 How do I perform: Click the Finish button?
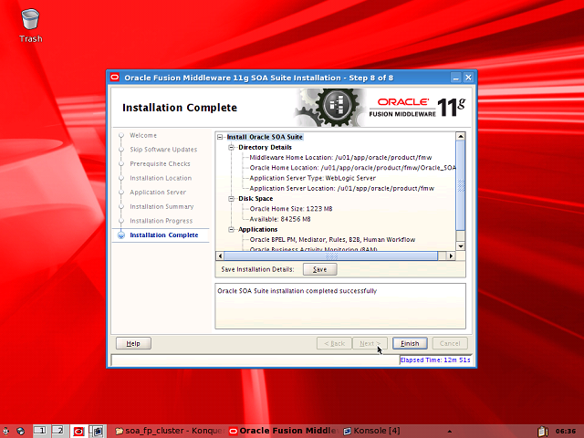410,343
